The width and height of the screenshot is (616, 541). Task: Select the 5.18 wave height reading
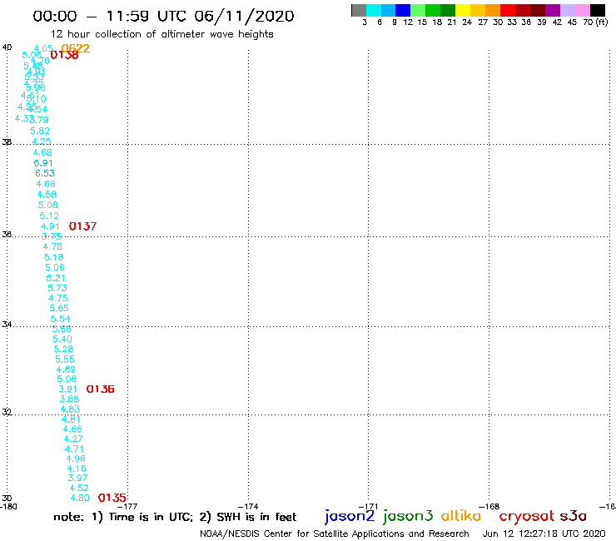[x=54, y=257]
